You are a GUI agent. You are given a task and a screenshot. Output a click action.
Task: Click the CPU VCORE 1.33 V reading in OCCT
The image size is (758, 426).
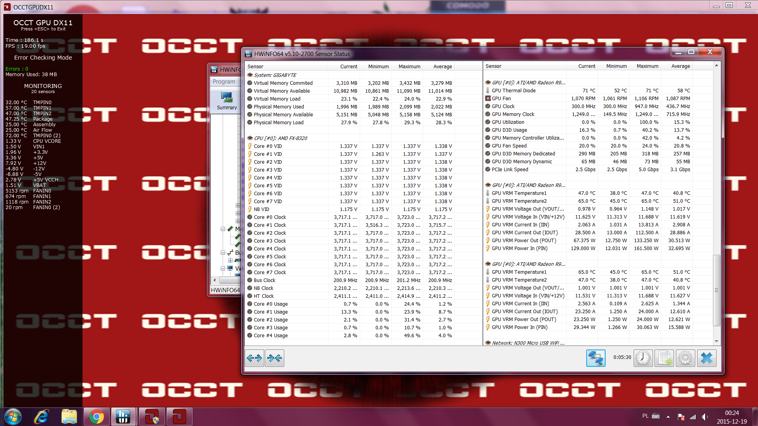click(33, 141)
